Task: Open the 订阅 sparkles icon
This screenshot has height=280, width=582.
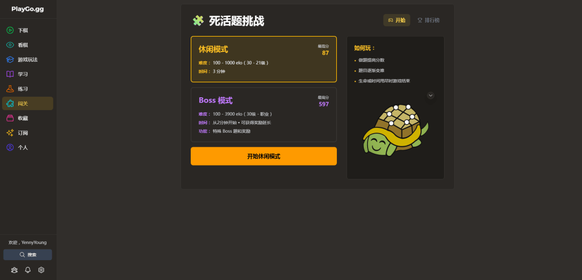Action: [x=10, y=133]
